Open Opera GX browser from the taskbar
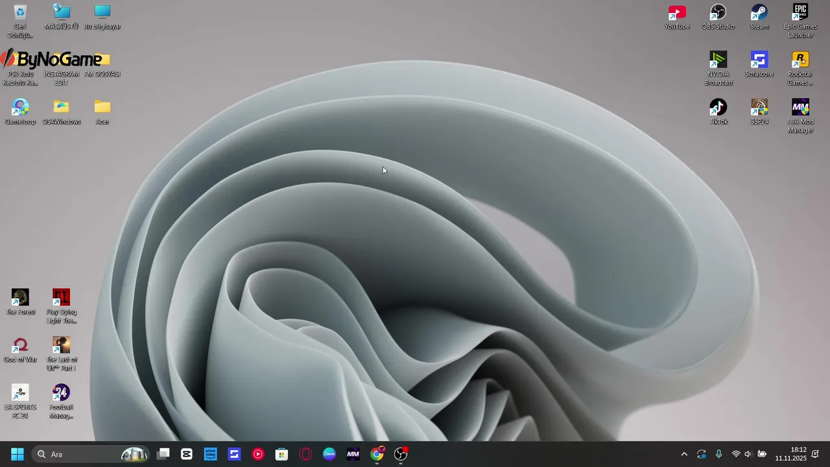Image resolution: width=830 pixels, height=467 pixels. point(305,454)
